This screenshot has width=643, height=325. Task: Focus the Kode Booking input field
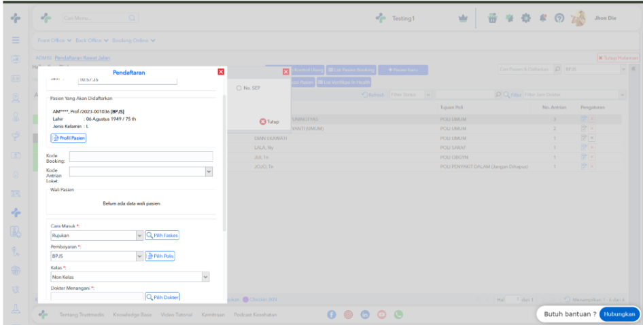tap(141, 157)
